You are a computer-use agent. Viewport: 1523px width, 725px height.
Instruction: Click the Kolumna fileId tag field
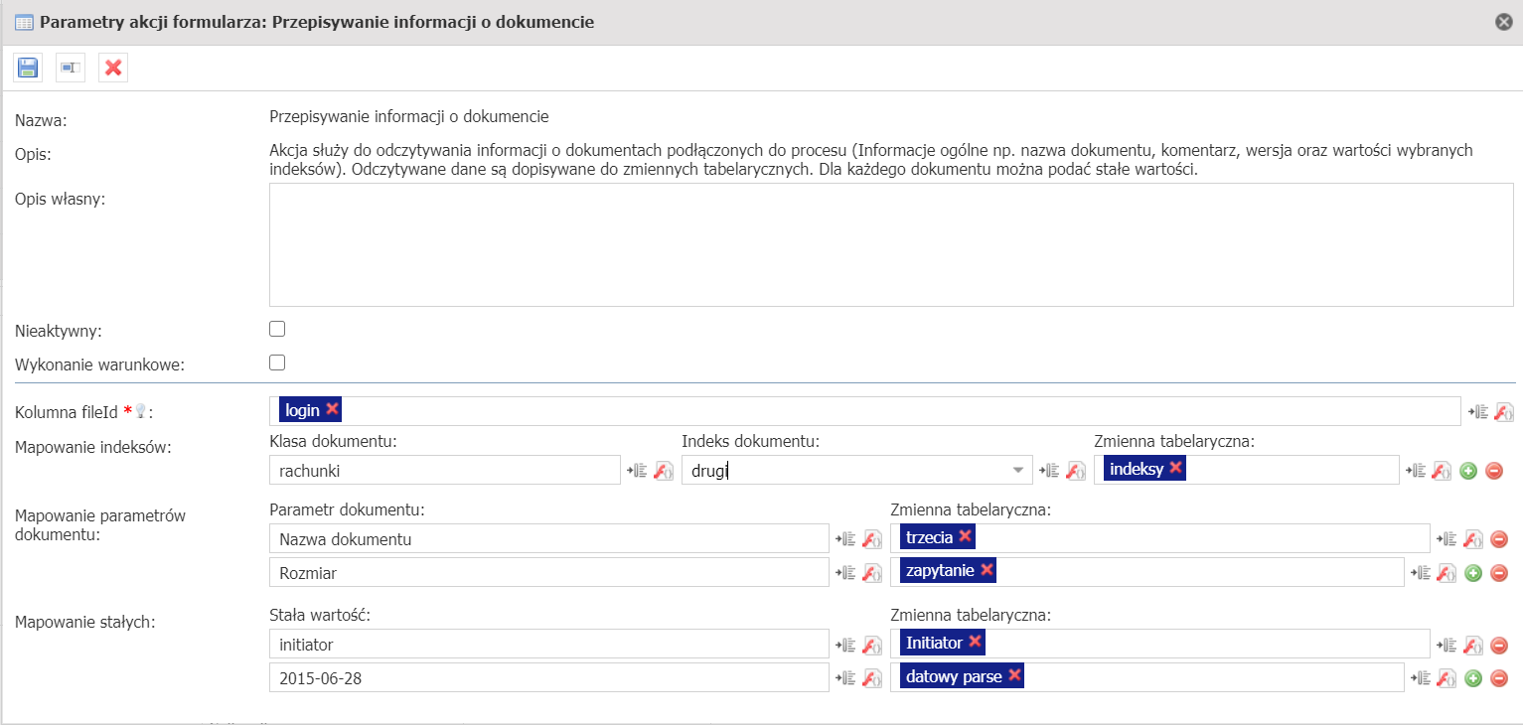(865, 411)
